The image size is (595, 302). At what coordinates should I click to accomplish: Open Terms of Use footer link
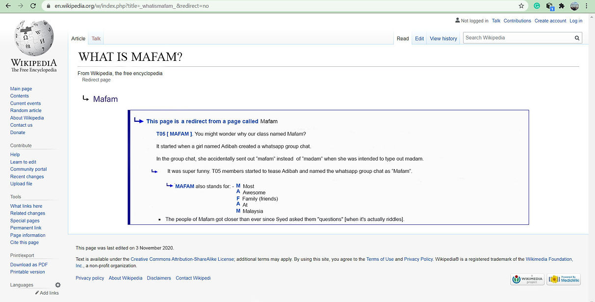pyautogui.click(x=380, y=259)
